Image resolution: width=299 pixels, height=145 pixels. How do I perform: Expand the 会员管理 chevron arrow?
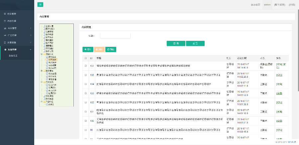(31, 28)
